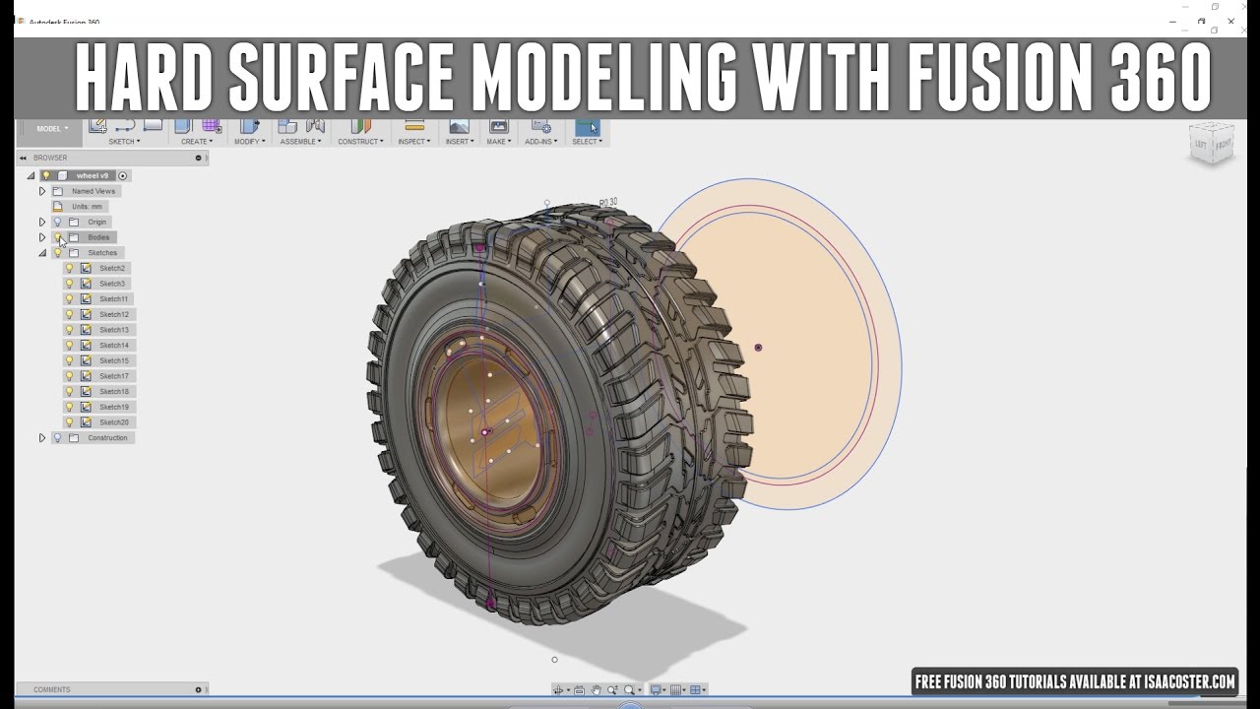Screen dimensions: 1260x709
Task: Select Sketch12 in the browser tree
Action: click(114, 314)
